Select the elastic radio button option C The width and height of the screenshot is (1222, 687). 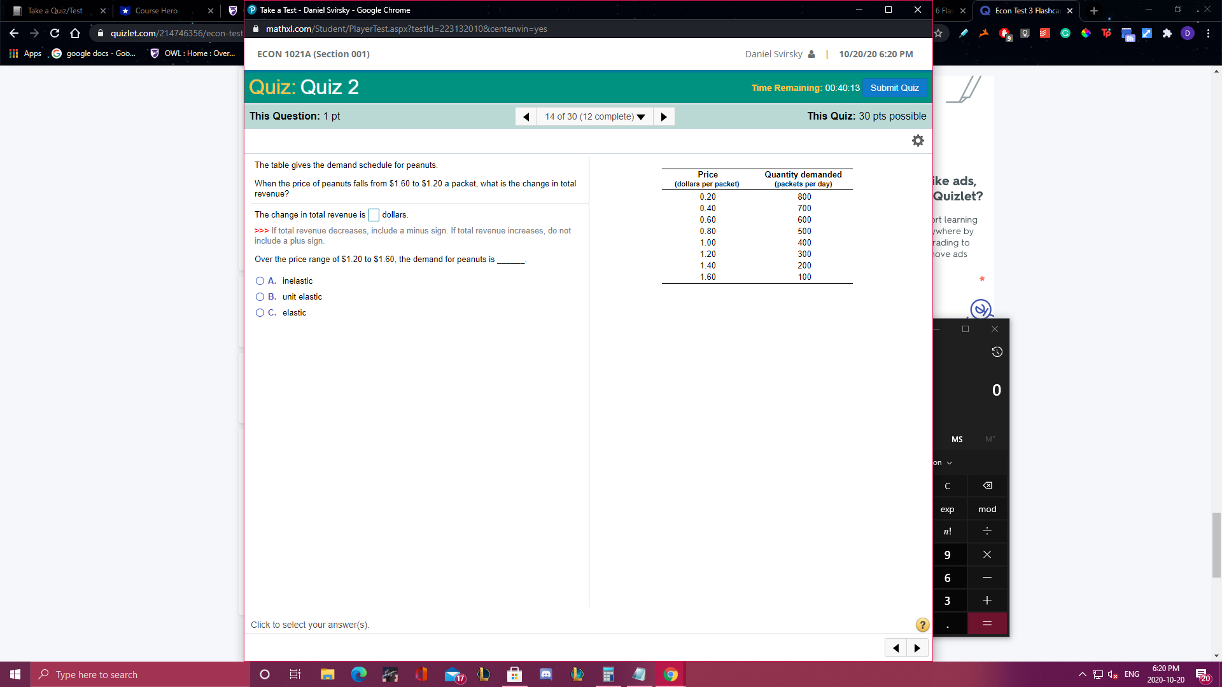(259, 312)
